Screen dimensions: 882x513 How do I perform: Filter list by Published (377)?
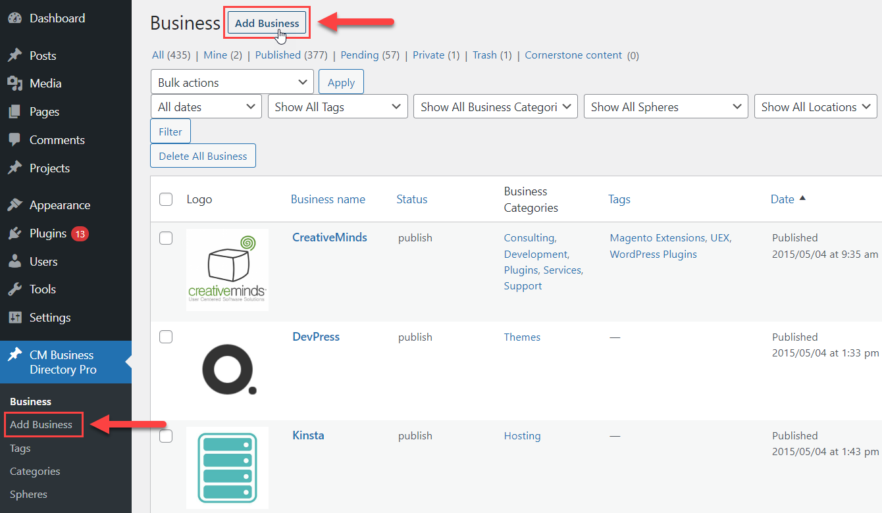[292, 55]
